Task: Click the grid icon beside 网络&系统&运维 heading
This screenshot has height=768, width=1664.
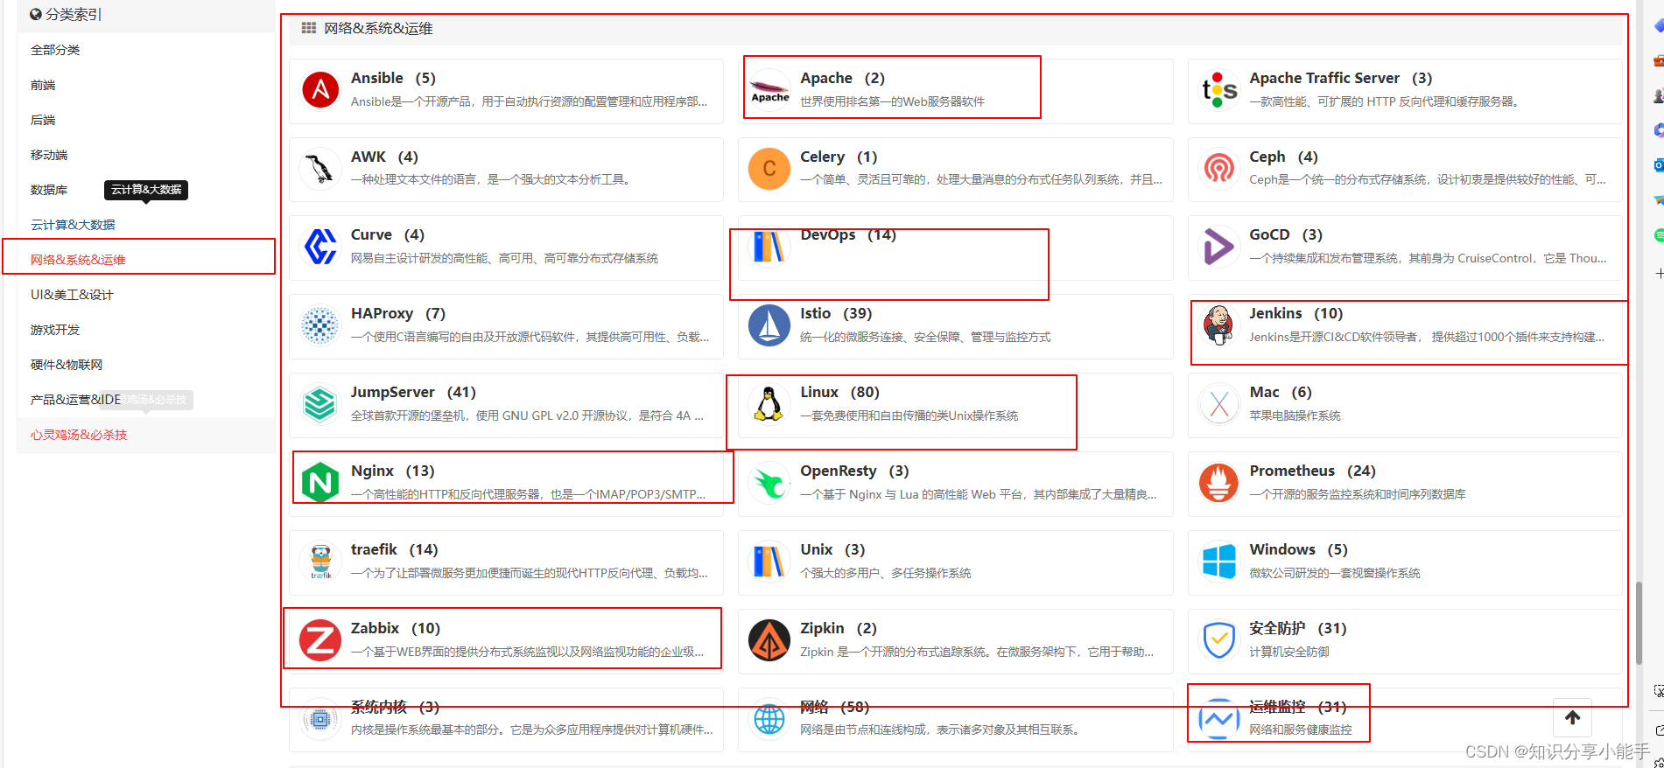Action: (x=308, y=28)
